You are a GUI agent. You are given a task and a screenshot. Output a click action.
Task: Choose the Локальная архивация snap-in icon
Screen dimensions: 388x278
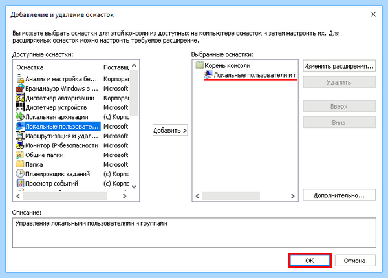pyautogui.click(x=20, y=117)
